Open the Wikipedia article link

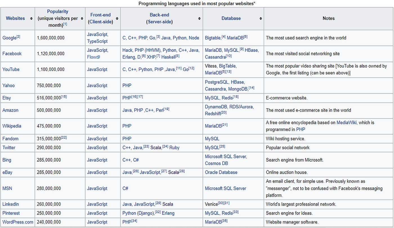12,126
